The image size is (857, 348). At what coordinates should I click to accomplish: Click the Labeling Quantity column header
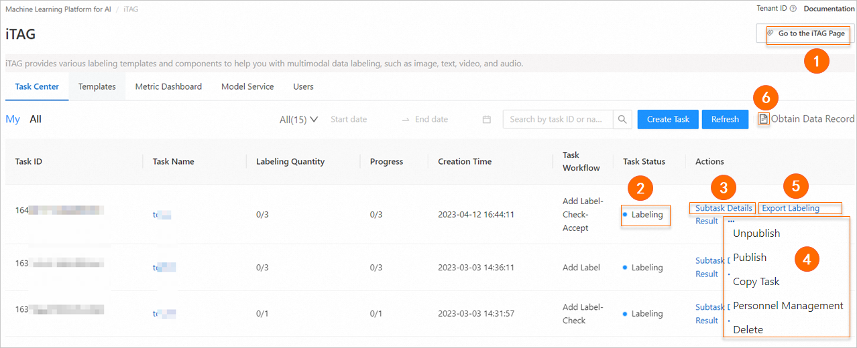click(x=290, y=161)
